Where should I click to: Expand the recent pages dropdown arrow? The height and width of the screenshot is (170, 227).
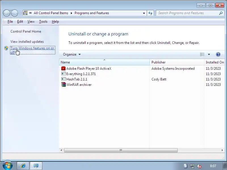20,13
